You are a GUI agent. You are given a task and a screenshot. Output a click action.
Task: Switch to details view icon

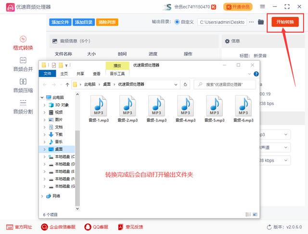(248, 214)
